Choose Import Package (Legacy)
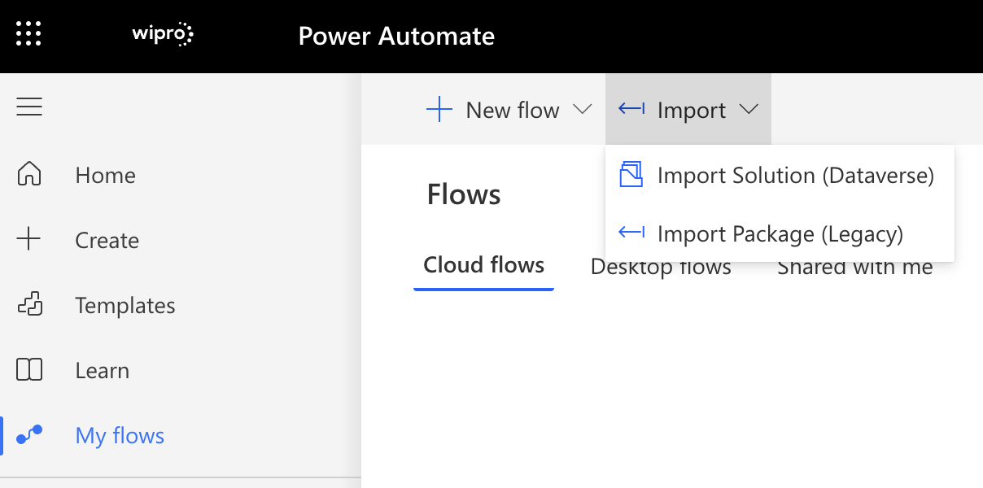Viewport: 983px width, 488px height. [x=780, y=233]
